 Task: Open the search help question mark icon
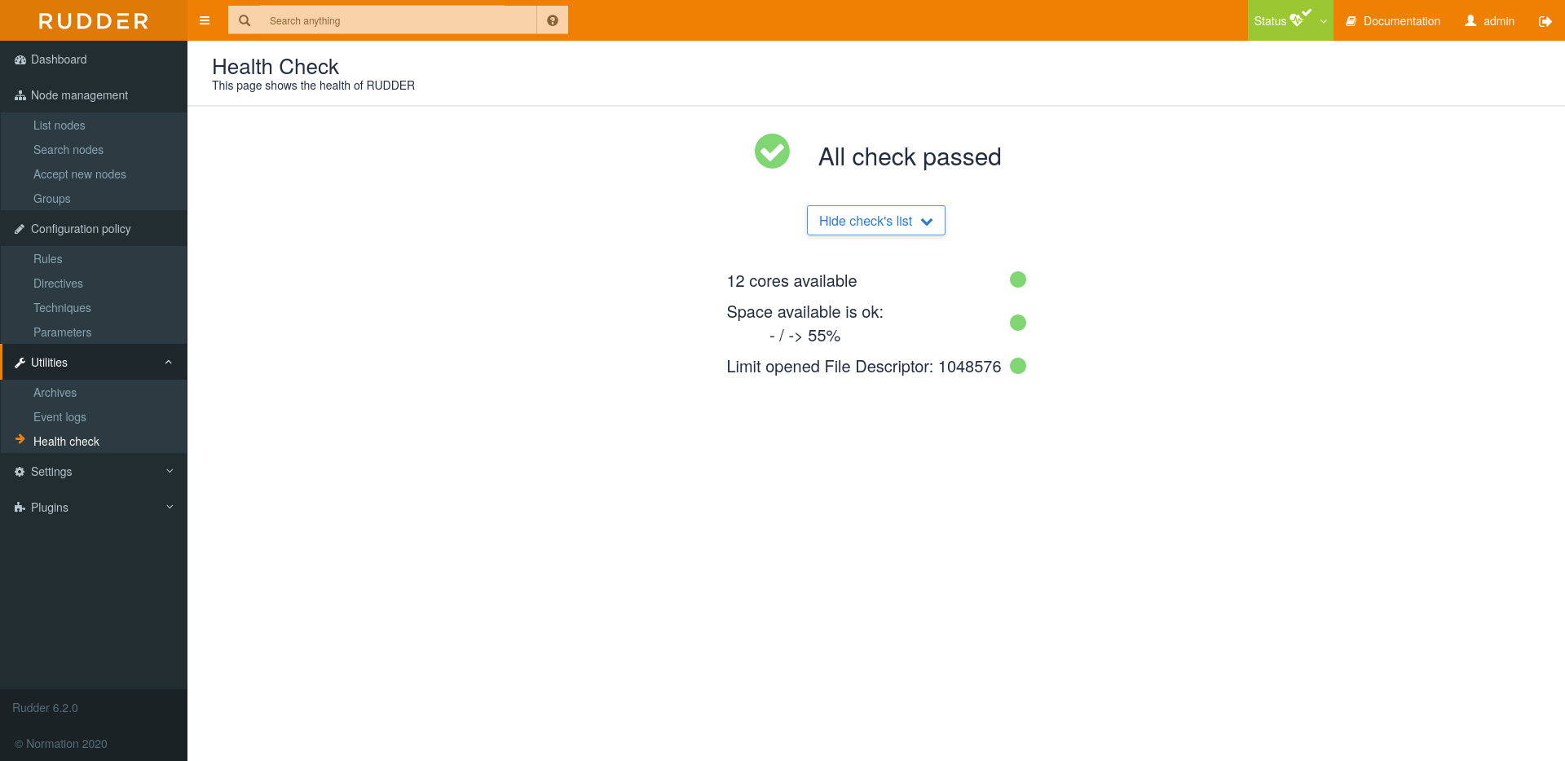(x=553, y=20)
